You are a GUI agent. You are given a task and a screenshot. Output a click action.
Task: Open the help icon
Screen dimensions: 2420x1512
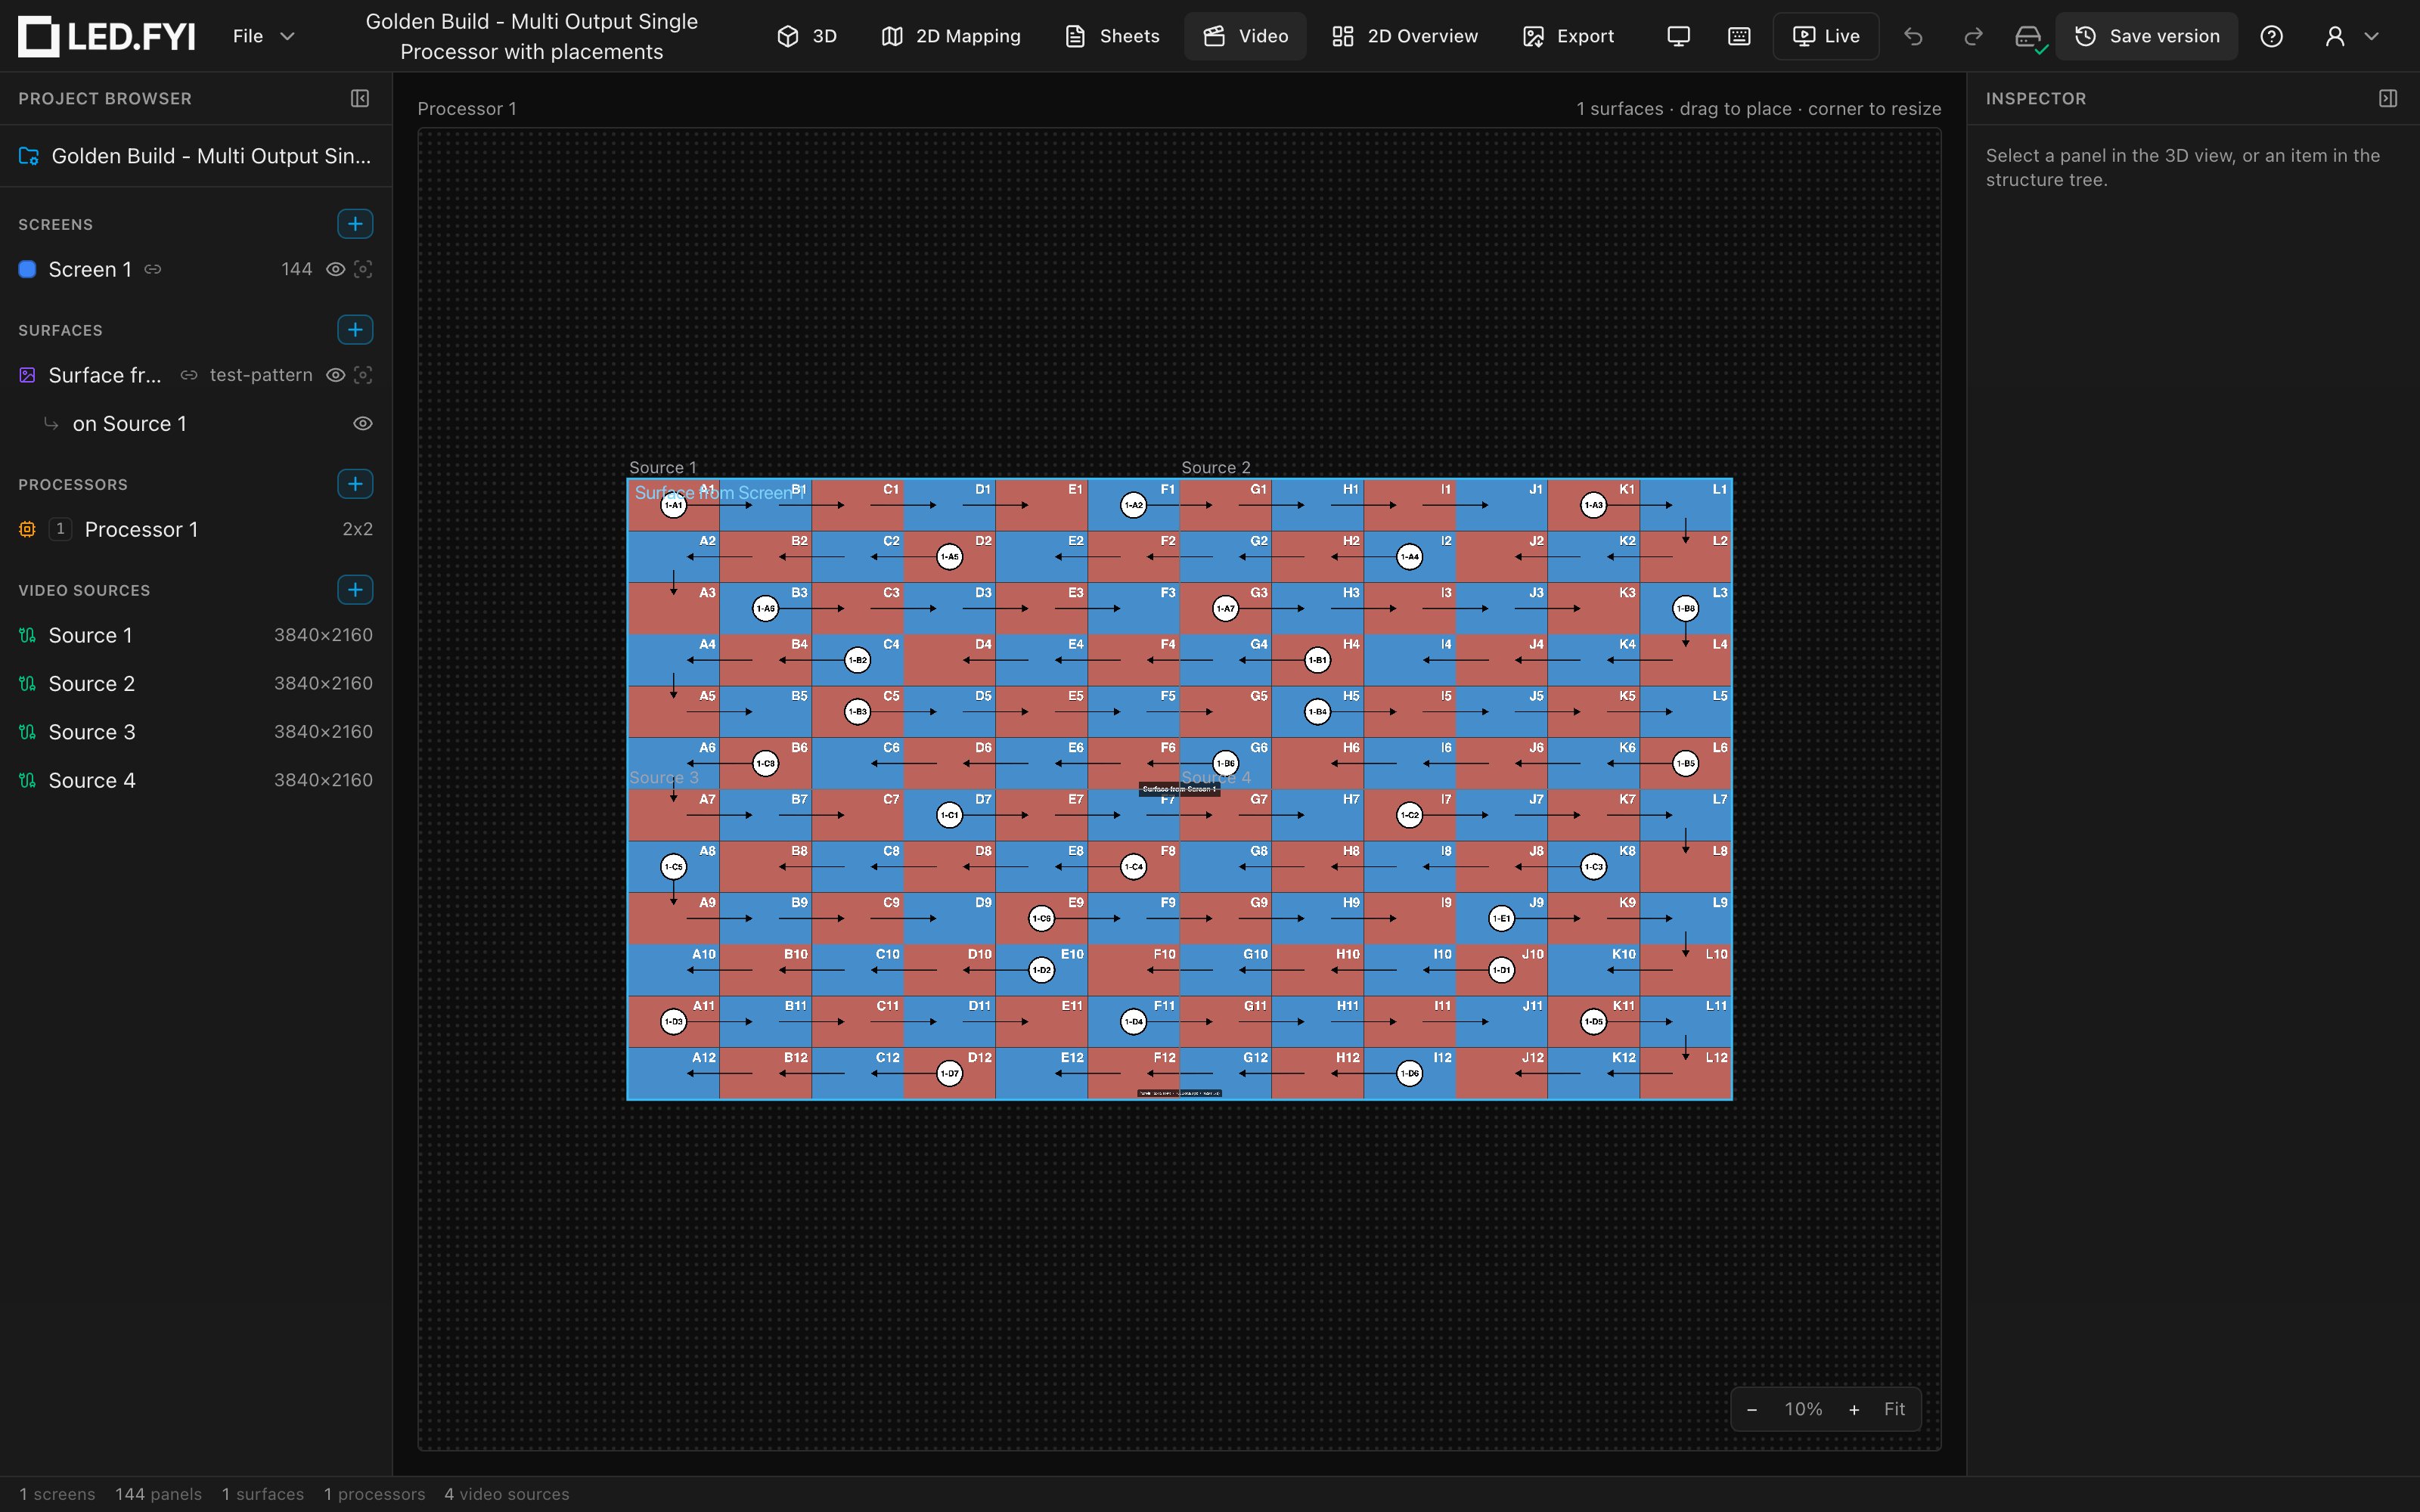(x=2271, y=36)
